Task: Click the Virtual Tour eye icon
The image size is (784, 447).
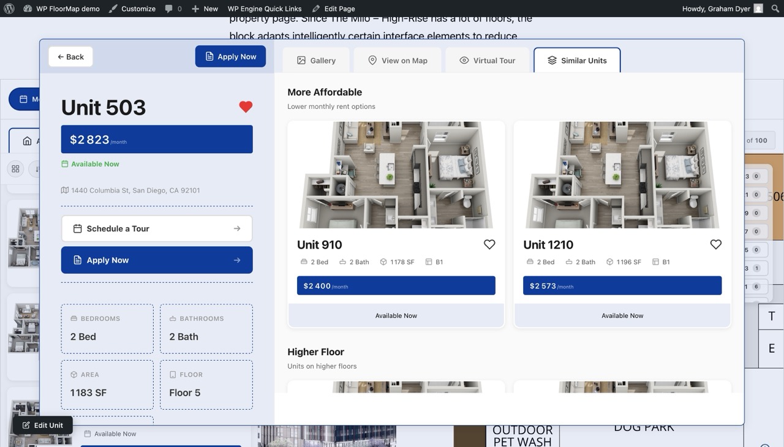Action: click(x=464, y=60)
